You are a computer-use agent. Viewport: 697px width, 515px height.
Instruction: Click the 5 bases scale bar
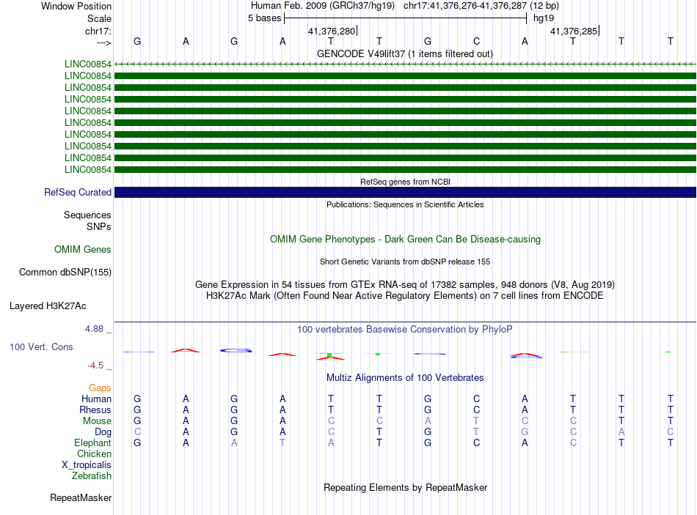point(405,18)
